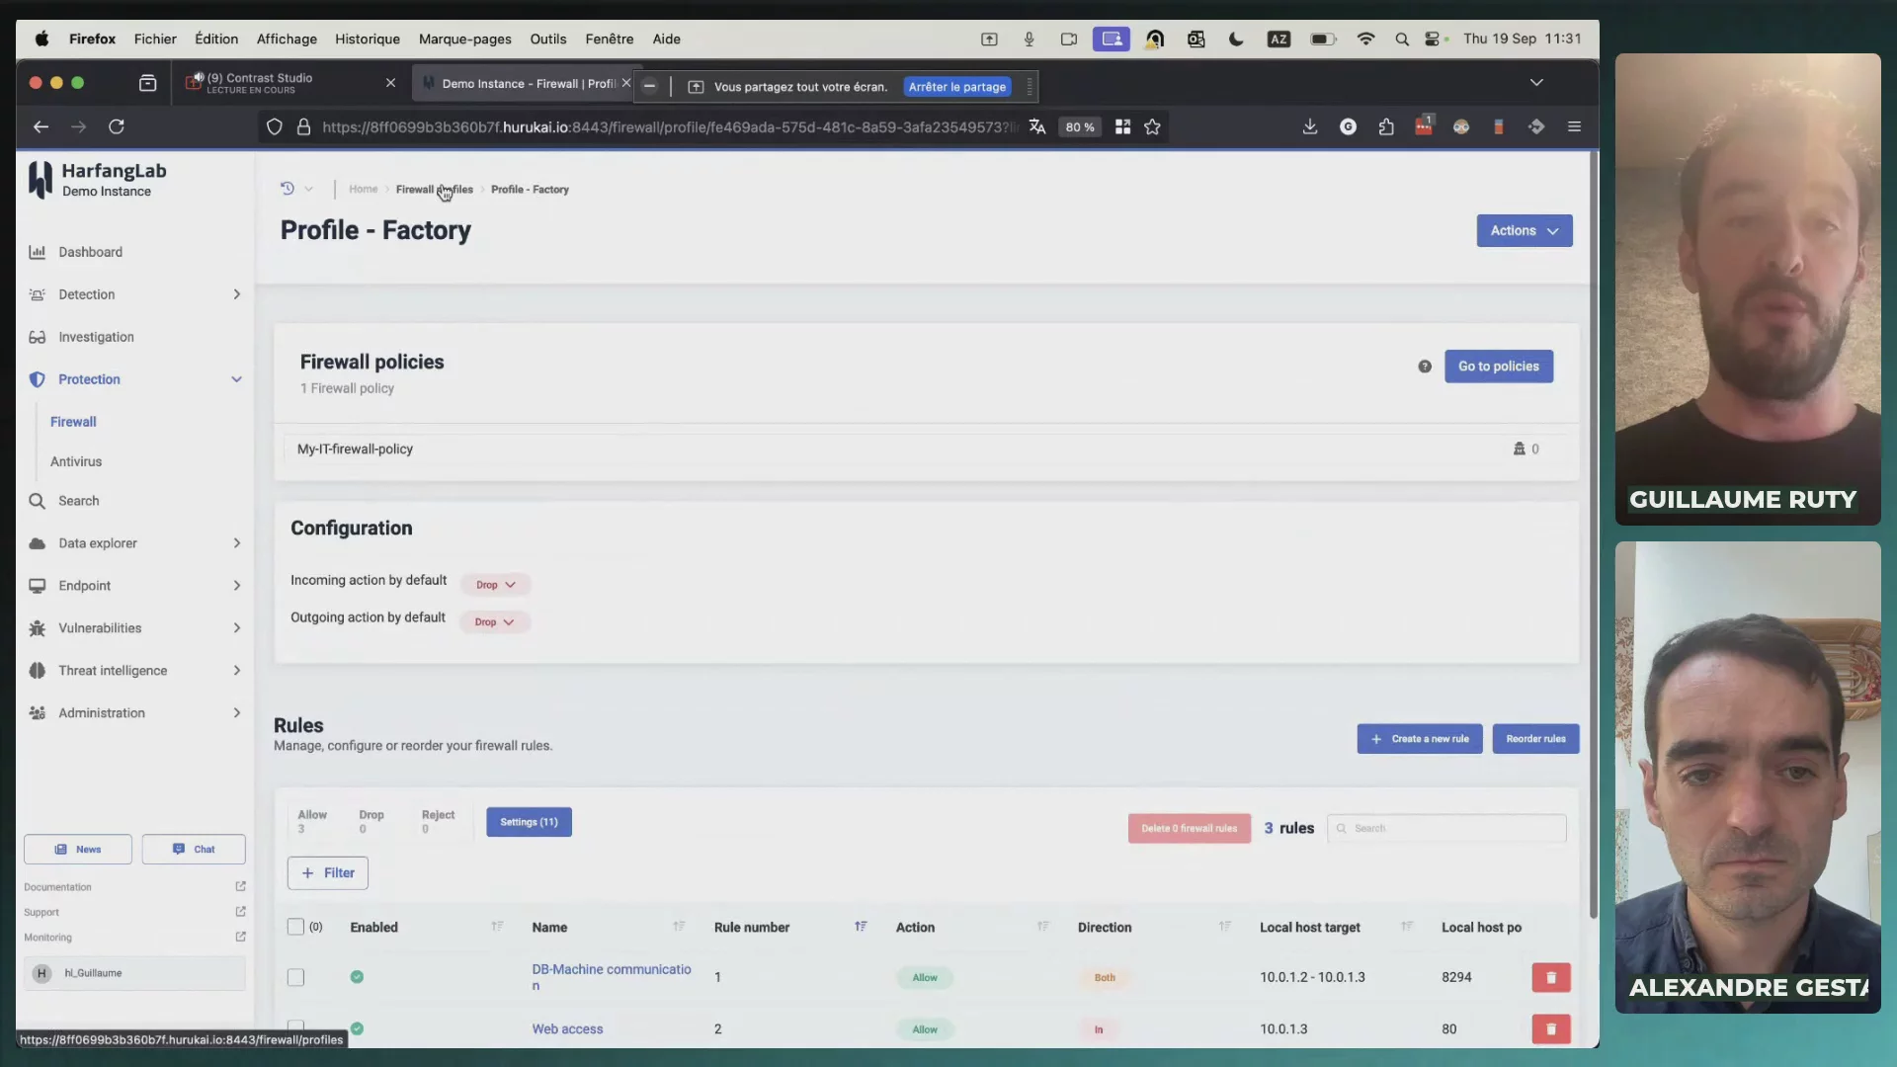Open Firefox downloads arrow icon
This screenshot has height=1067, width=1897.
point(1310,126)
